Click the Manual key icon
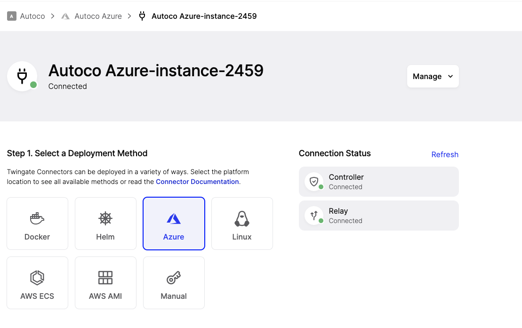The image size is (522, 328). pos(174,279)
